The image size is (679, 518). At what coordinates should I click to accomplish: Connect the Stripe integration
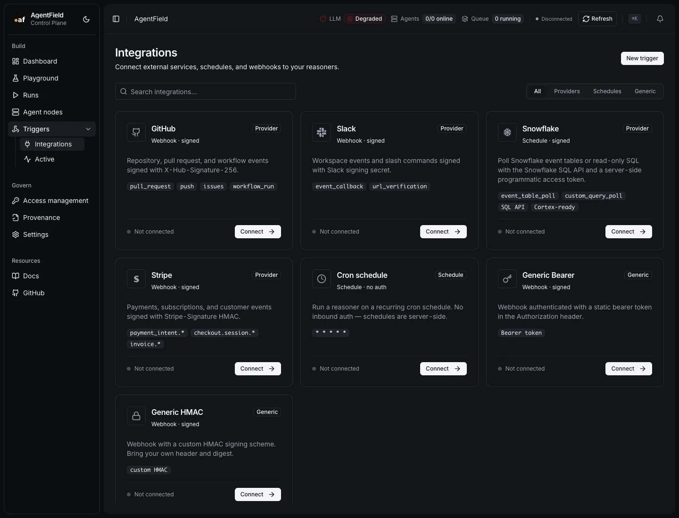coord(258,369)
